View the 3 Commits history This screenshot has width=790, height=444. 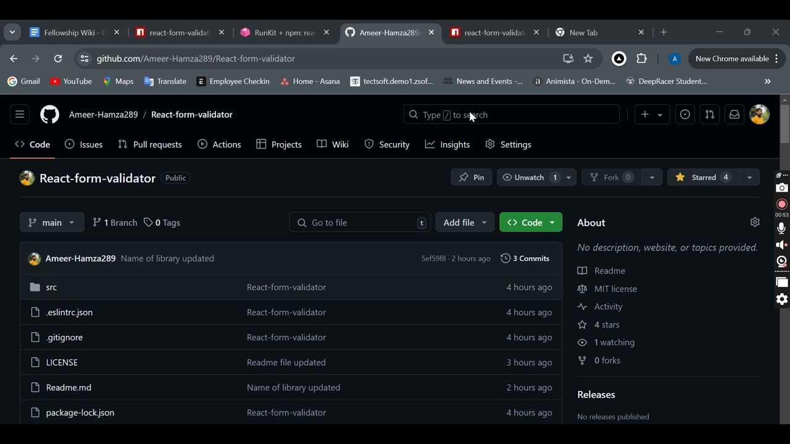pyautogui.click(x=525, y=259)
